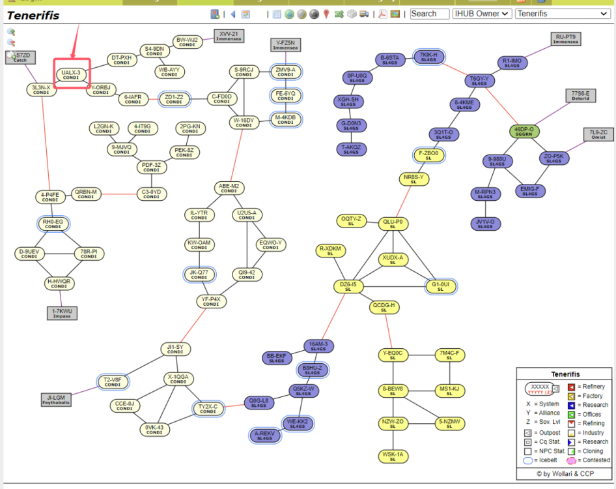Open the 7KIK-H icebelt system node
Viewport: 616px width, 489px height.
point(428,57)
